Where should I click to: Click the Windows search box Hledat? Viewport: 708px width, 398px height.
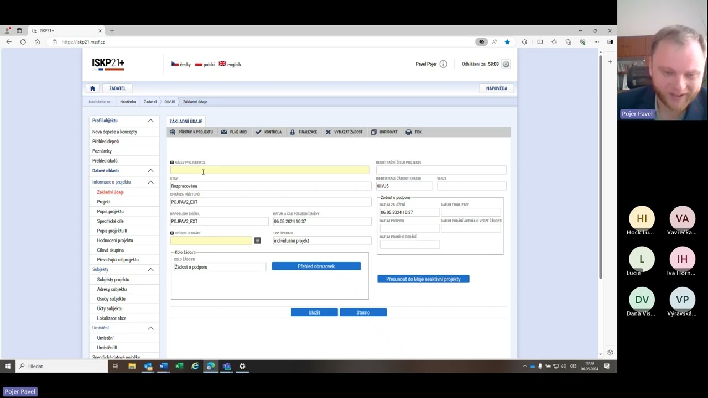(x=63, y=366)
